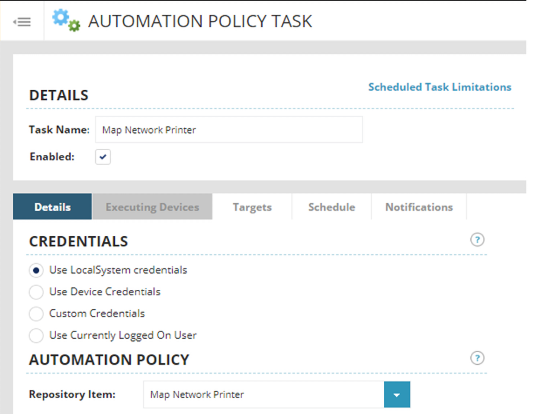
Task: Select Use Currently Logged On User
Action: [36, 335]
